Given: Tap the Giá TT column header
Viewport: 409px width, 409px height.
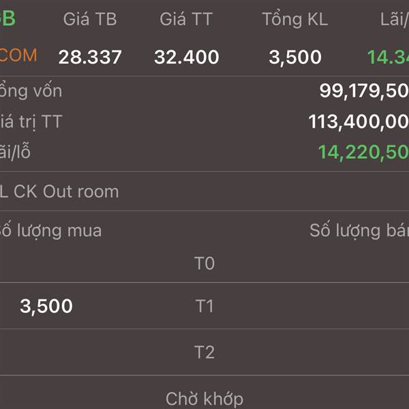Looking at the screenshot, I should tap(186, 19).
